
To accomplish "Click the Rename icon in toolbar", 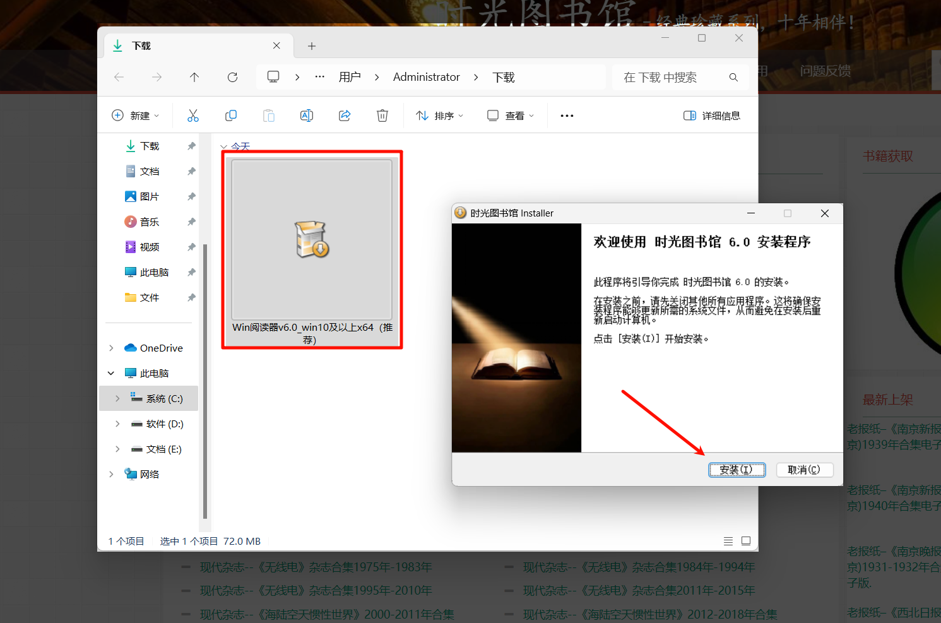I will [x=307, y=116].
